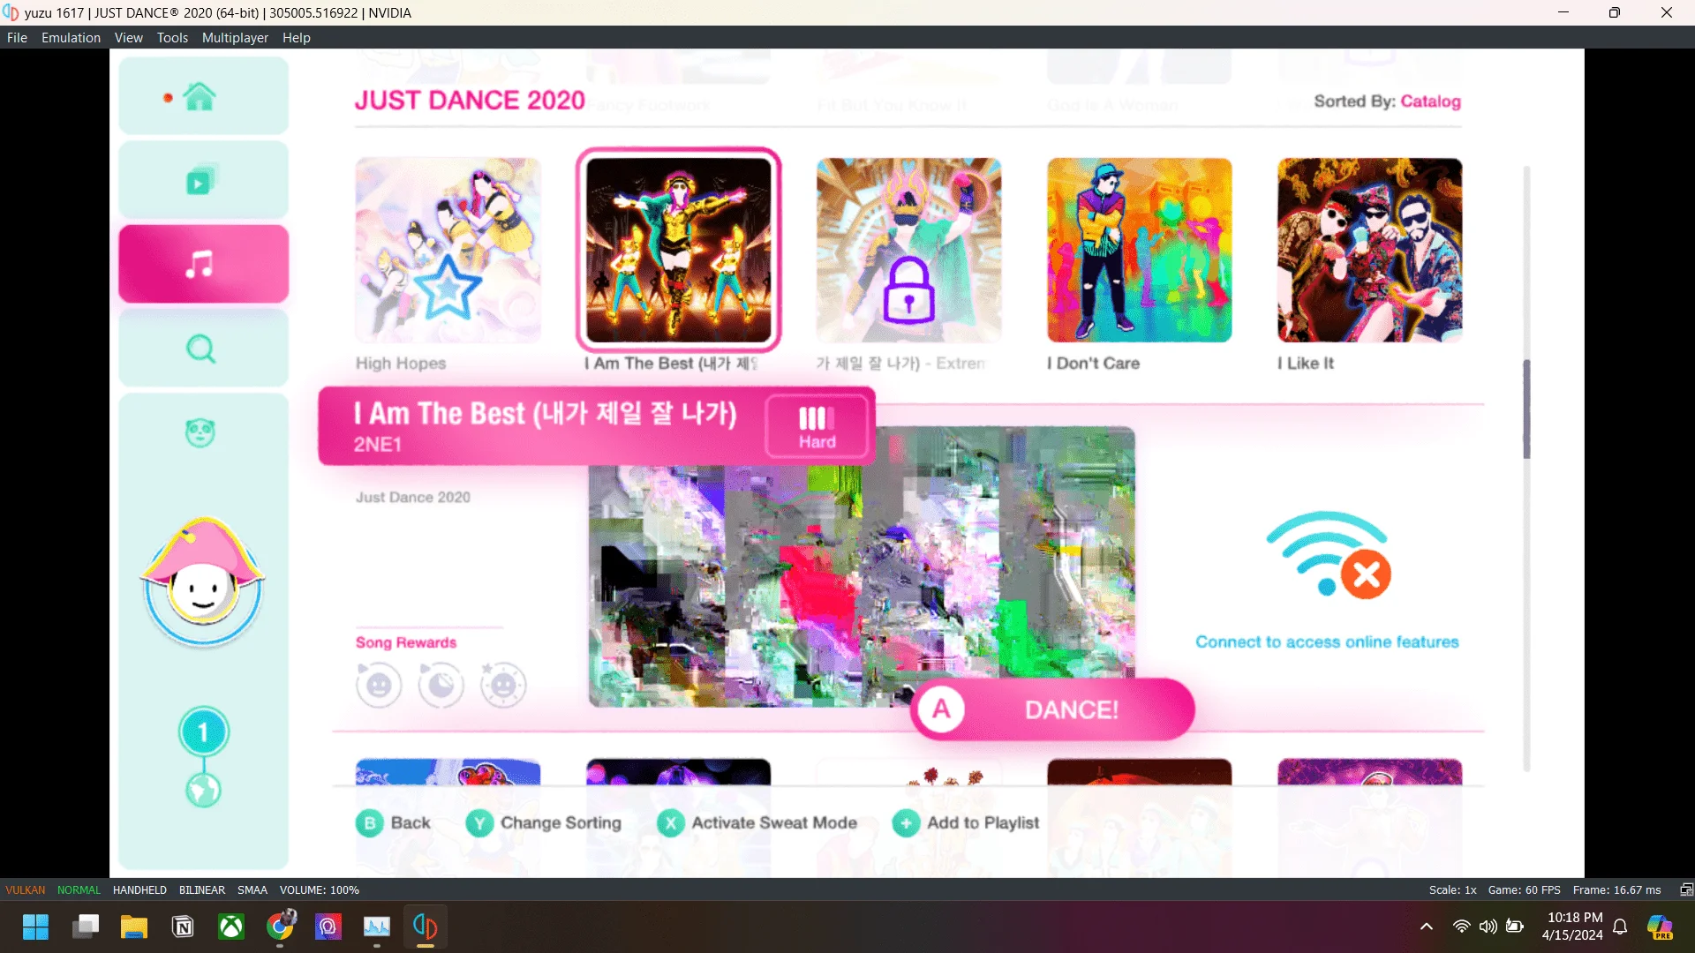Open the Xbox app on the taskbar
1695x953 pixels.
[231, 927]
